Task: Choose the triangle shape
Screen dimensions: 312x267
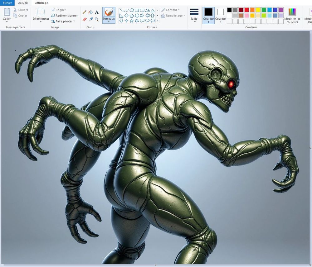Action: pyautogui.click(x=153, y=10)
